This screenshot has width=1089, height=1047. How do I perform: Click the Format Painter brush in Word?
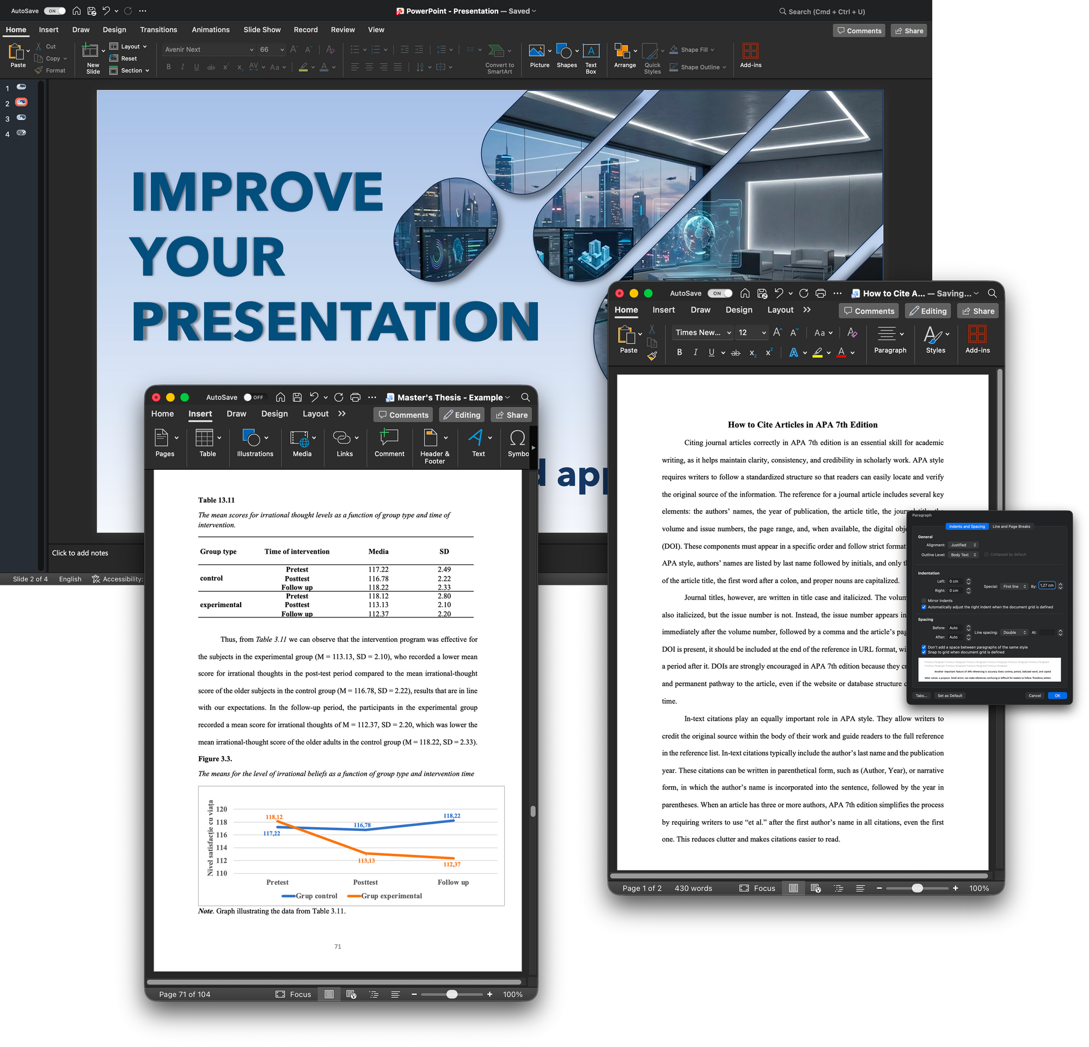tap(652, 356)
